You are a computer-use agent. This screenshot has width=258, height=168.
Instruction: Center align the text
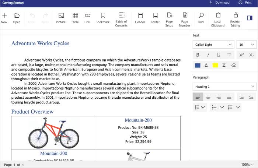click(x=208, y=97)
